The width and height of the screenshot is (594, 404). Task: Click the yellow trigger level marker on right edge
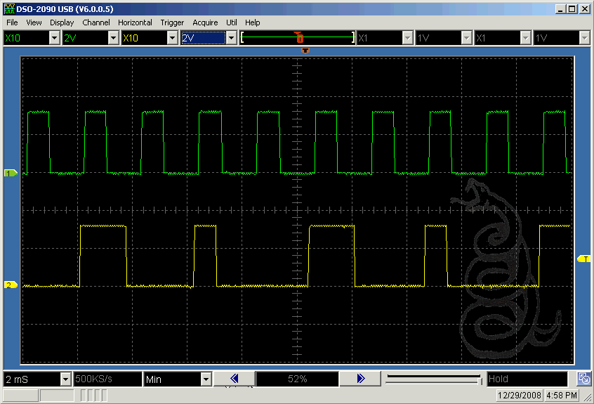(x=583, y=259)
